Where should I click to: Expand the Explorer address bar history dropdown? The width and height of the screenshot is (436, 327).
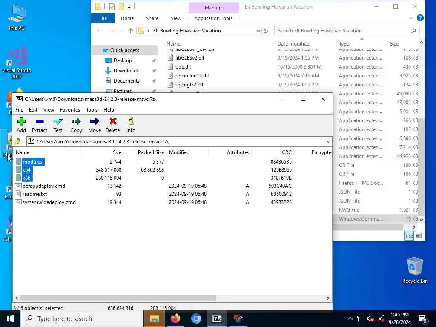click(x=258, y=31)
